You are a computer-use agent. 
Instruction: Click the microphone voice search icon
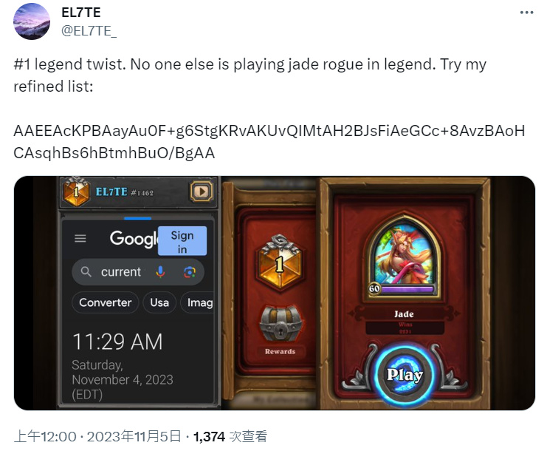(x=160, y=272)
